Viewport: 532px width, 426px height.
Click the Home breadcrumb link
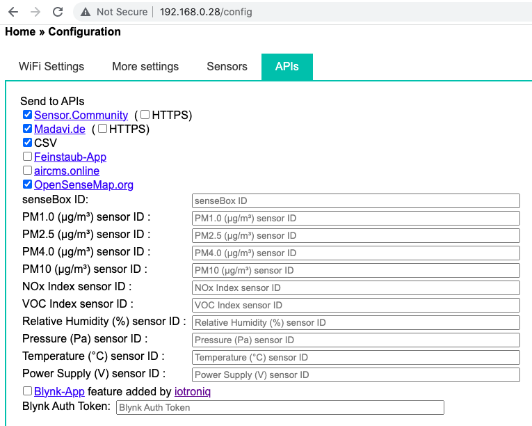(x=20, y=32)
